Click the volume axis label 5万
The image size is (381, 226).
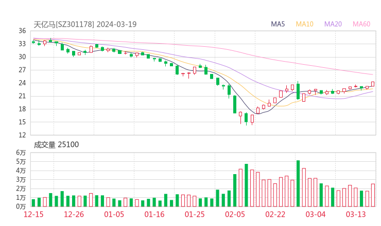(21, 161)
